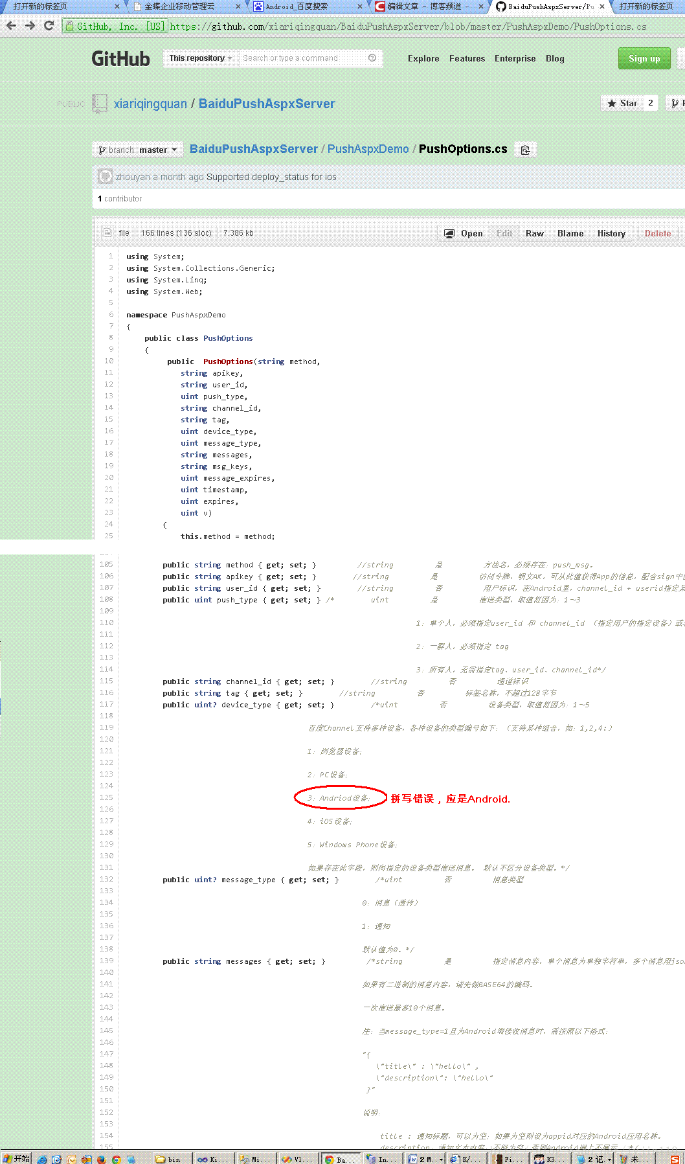Open the Enterprise menu item
The width and height of the screenshot is (685, 1164).
[515, 58]
